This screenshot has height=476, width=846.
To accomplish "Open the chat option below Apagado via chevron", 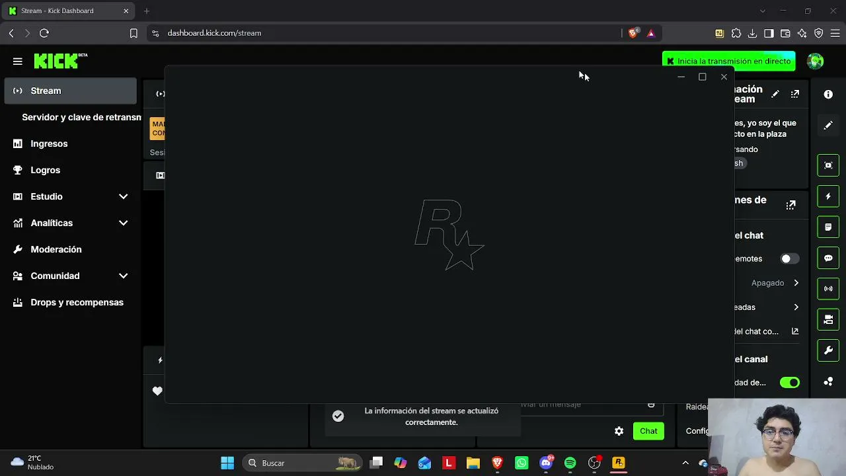I will pyautogui.click(x=796, y=307).
